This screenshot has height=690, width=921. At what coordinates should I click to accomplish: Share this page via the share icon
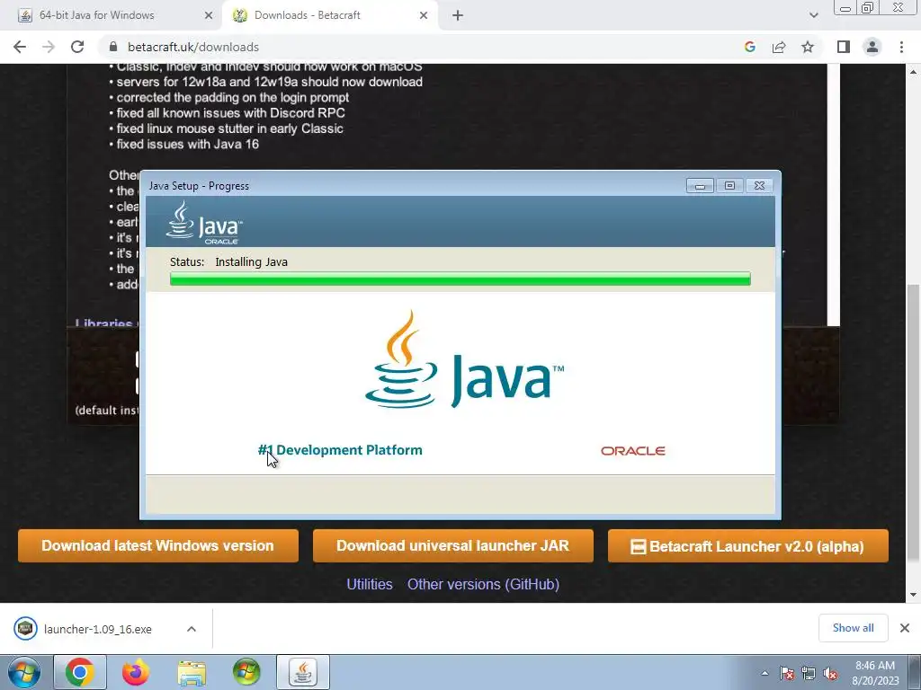pos(779,47)
